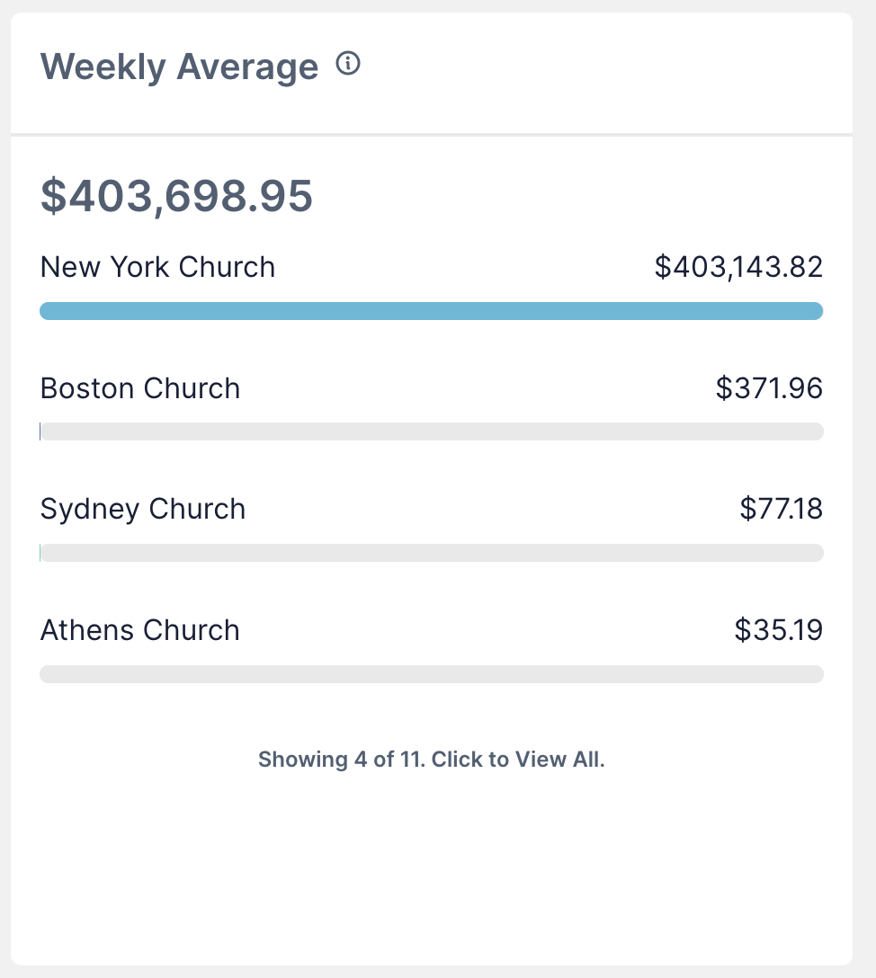Viewport: 876px width, 978px height.
Task: Click the Athens Church progress bar
Action: (431, 674)
